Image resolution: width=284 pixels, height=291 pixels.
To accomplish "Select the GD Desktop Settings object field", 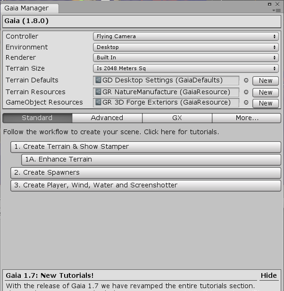I will (x=166, y=81).
